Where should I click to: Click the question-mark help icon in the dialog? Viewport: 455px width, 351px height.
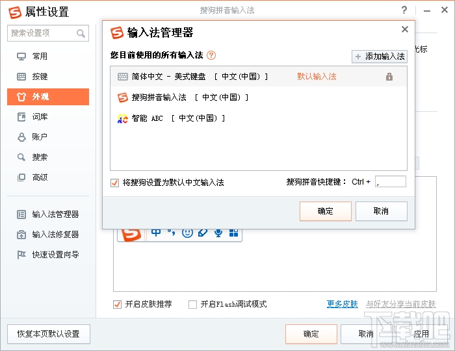point(211,55)
